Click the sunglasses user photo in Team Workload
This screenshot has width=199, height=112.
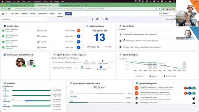pyautogui.click(x=20, y=62)
